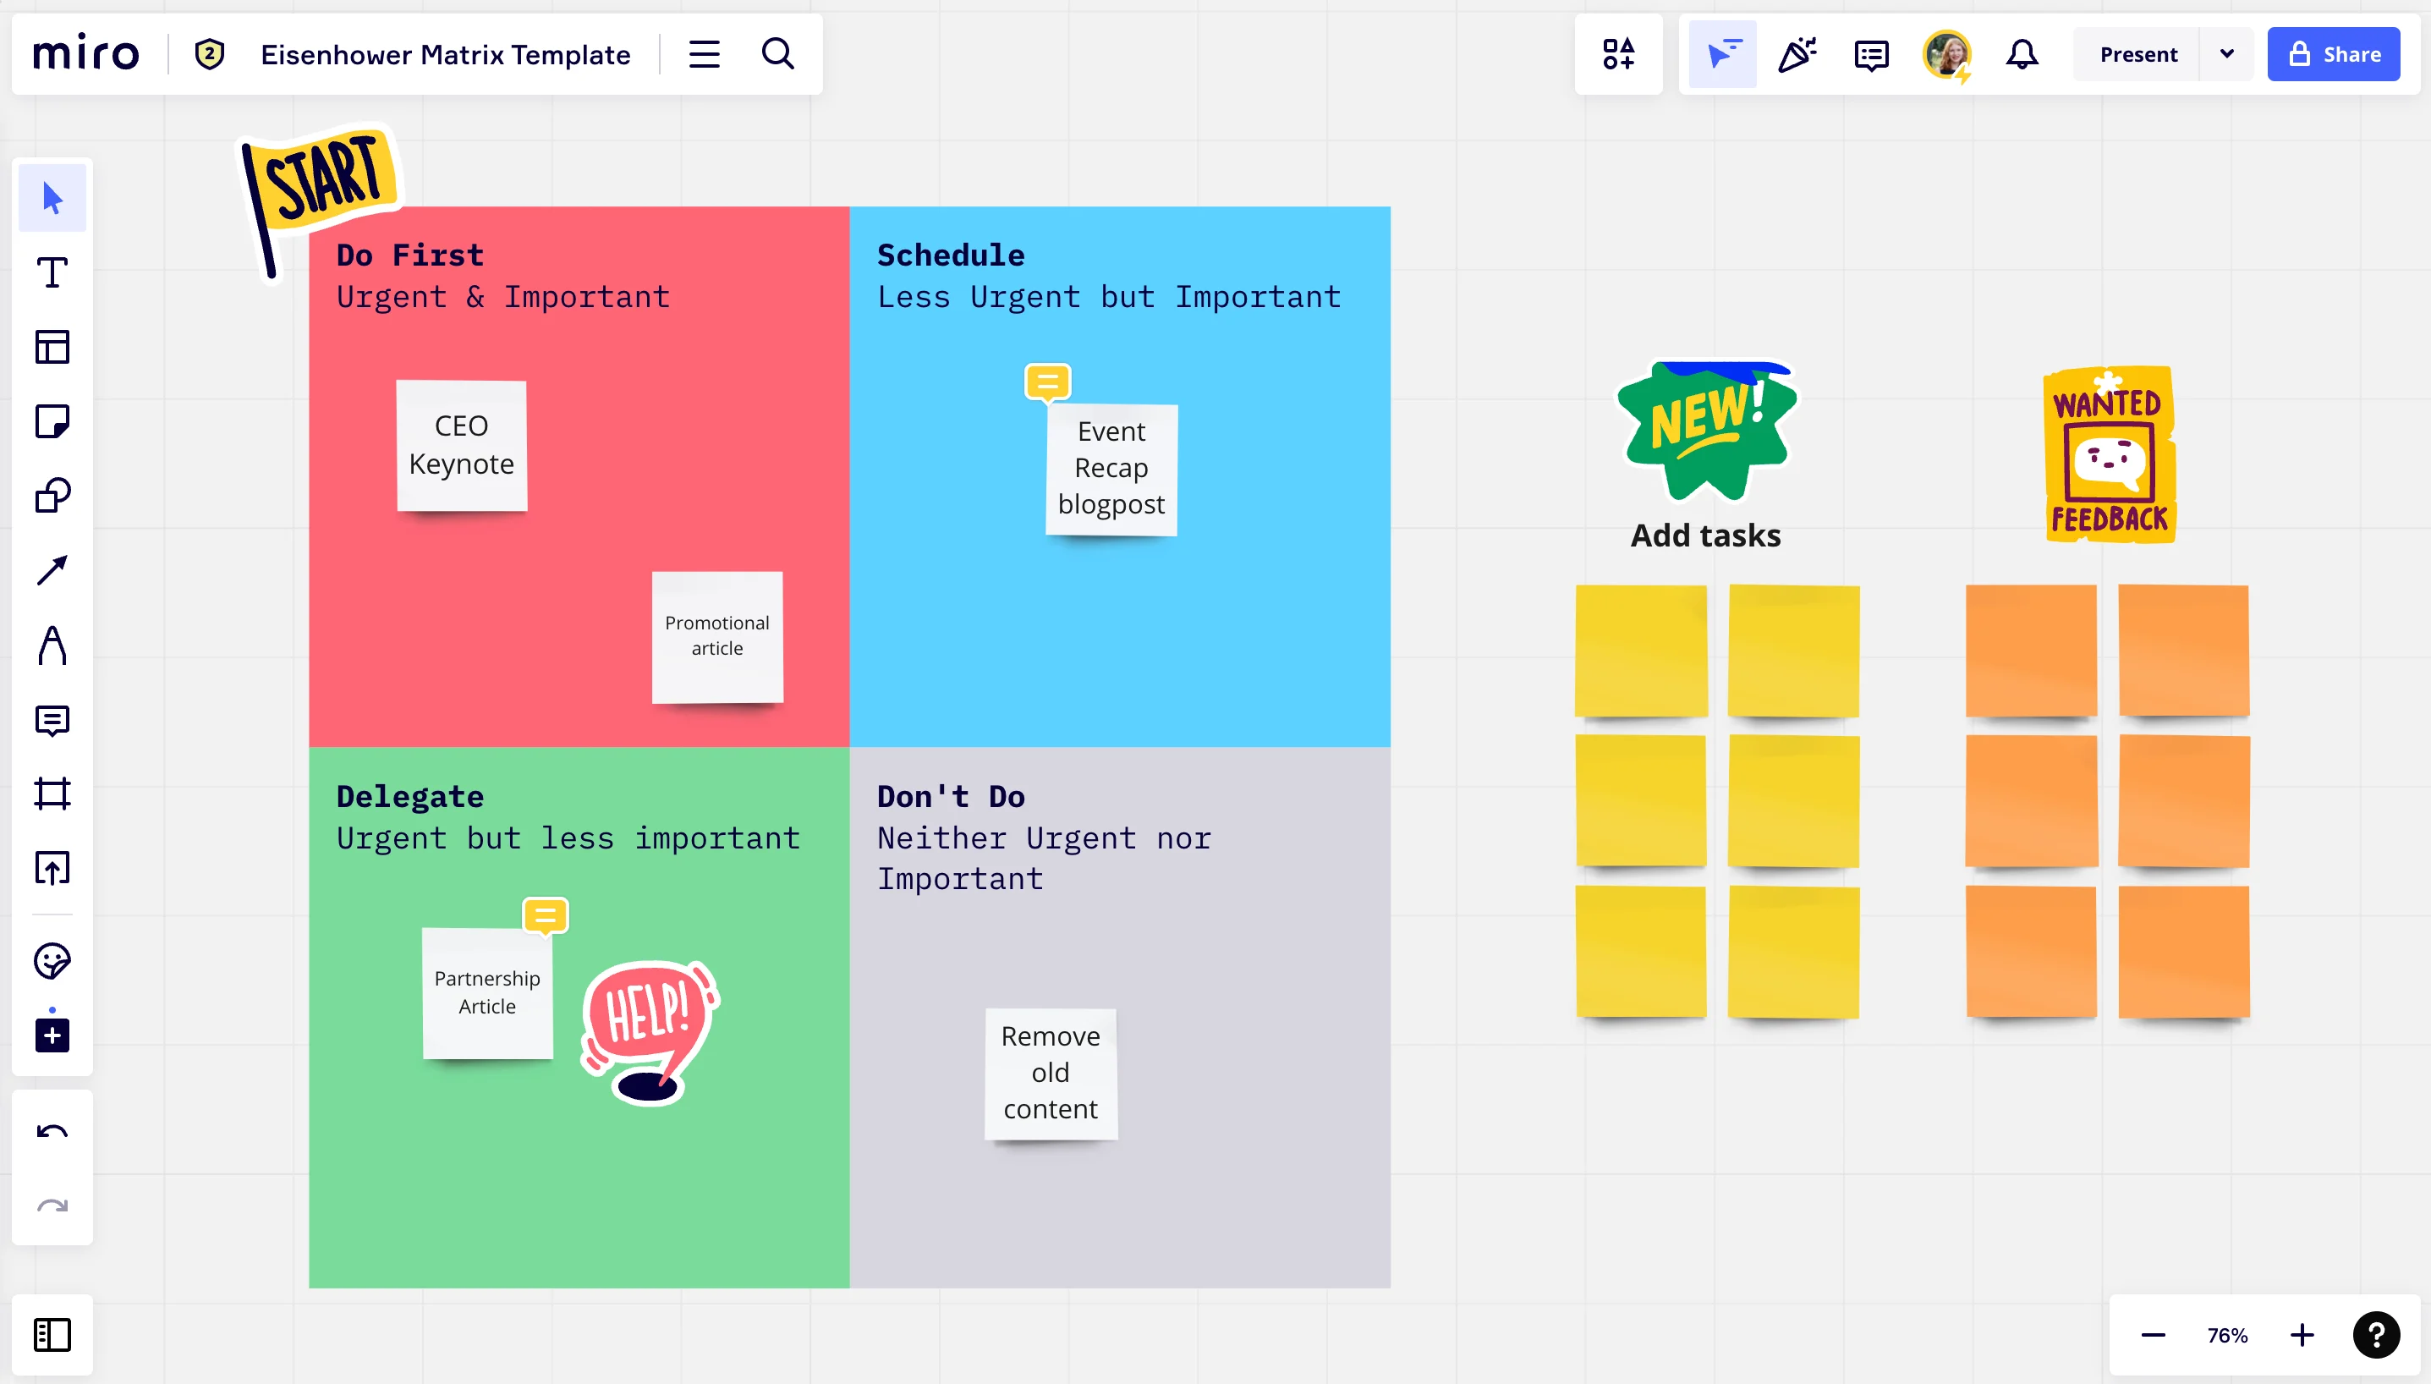This screenshot has width=2431, height=1384.
Task: Choose the Shapes tool
Action: click(x=52, y=495)
